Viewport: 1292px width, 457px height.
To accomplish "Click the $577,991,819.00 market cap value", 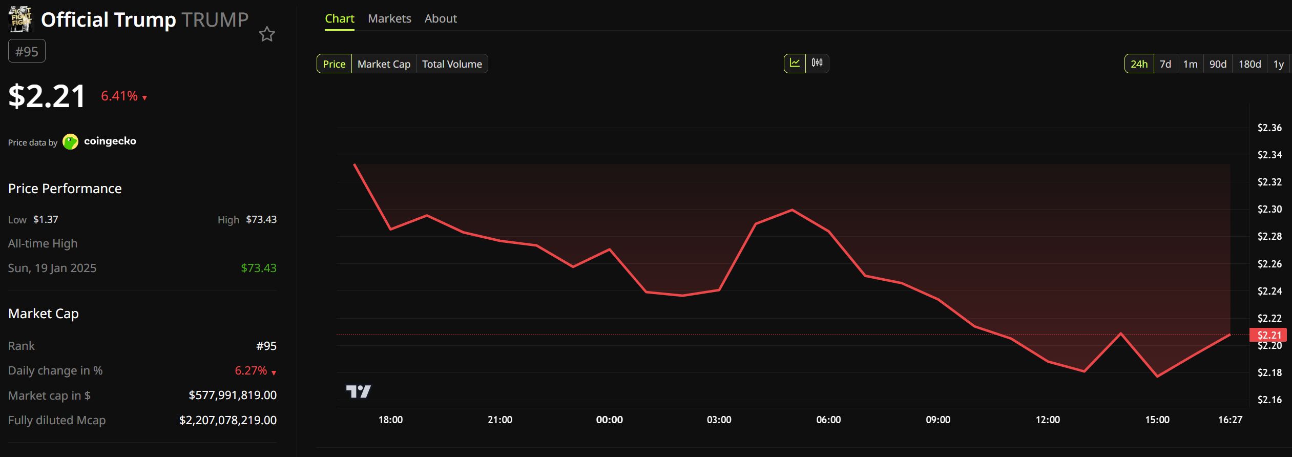I will pyautogui.click(x=233, y=395).
